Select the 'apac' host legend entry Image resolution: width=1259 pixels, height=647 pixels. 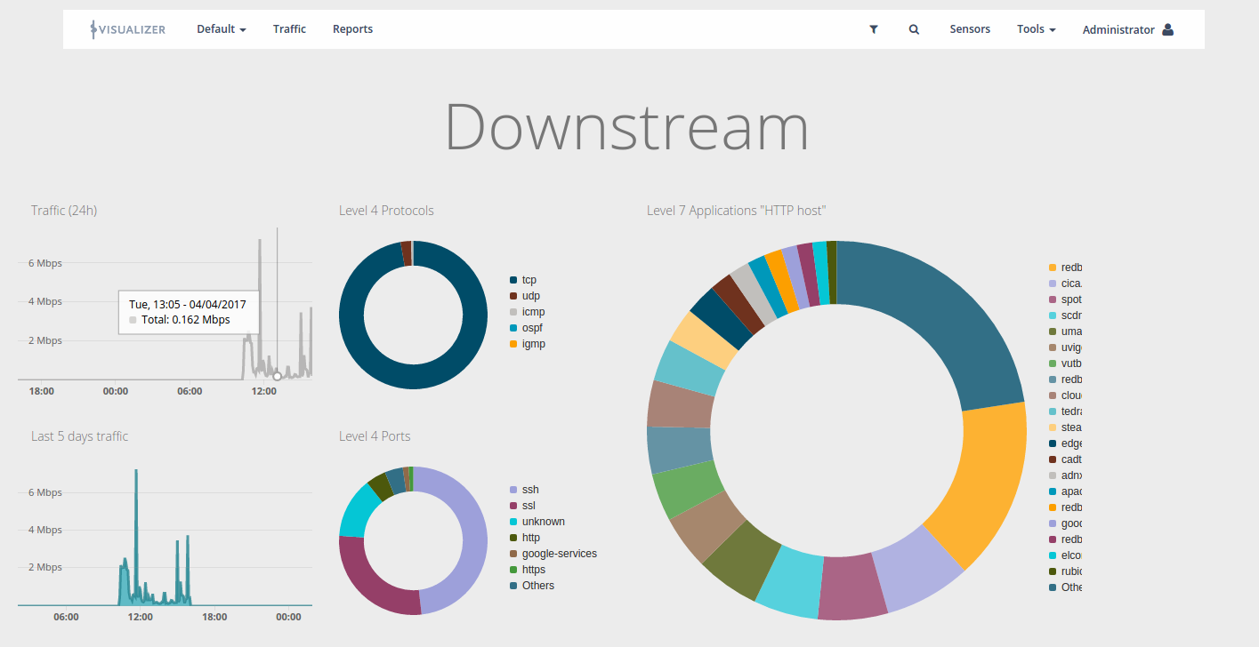pyautogui.click(x=1065, y=491)
